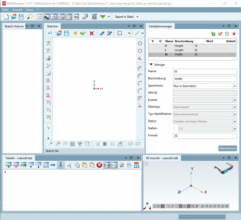Image resolution: width=241 pixels, height=220 pixels.
Task: Click the red P point tool
Action: point(48,128)
